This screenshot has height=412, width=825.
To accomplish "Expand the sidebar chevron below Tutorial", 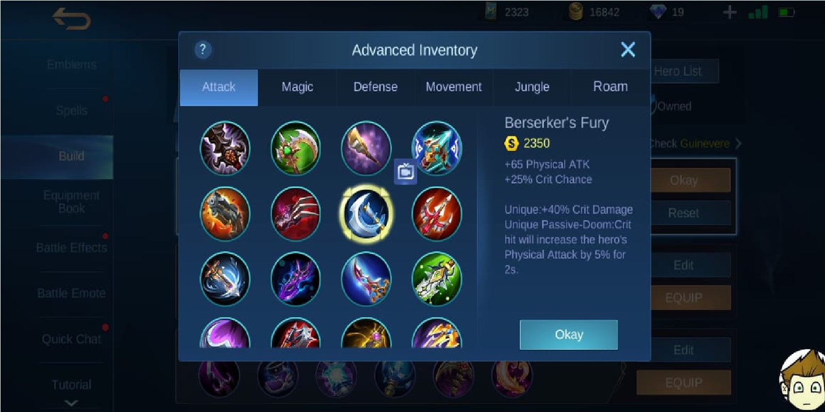I will coord(72,403).
